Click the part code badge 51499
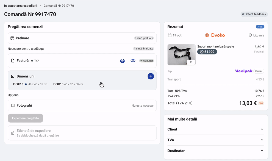 tap(207, 52)
